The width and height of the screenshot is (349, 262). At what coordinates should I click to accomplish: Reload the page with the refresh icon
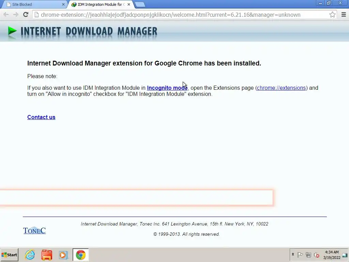coord(26,15)
